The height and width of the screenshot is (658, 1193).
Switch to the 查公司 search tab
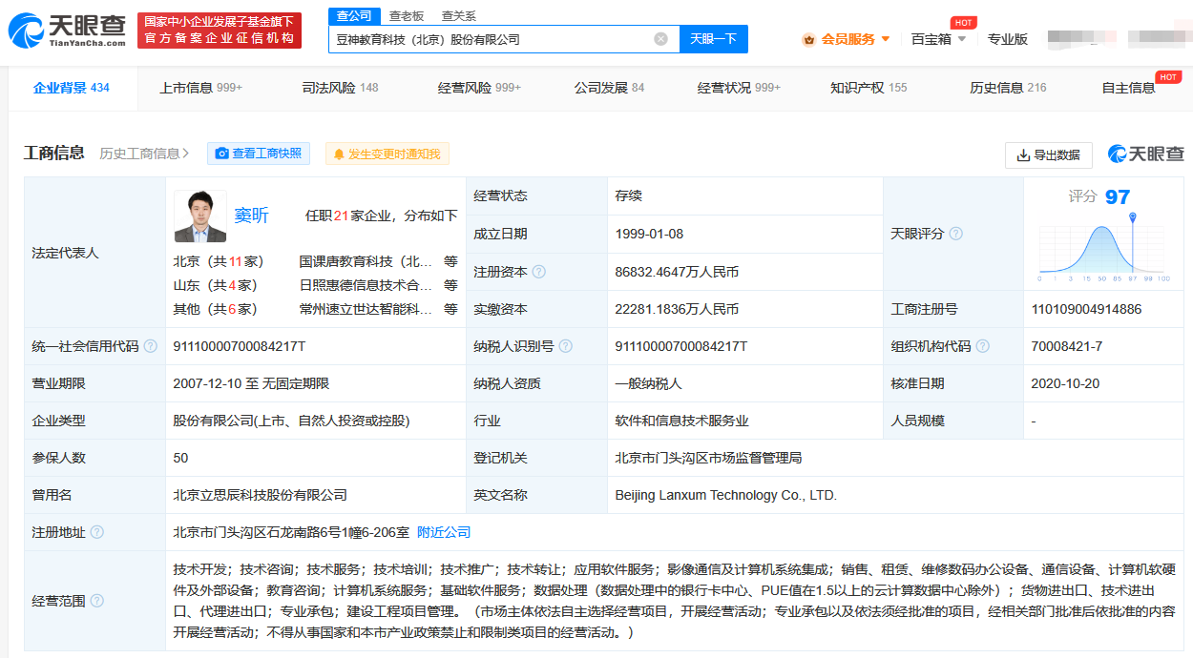pos(354,16)
